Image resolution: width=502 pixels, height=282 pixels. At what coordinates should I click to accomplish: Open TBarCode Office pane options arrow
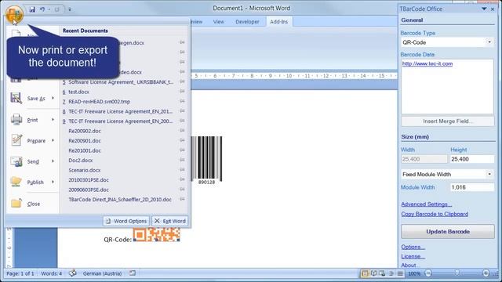(x=484, y=9)
